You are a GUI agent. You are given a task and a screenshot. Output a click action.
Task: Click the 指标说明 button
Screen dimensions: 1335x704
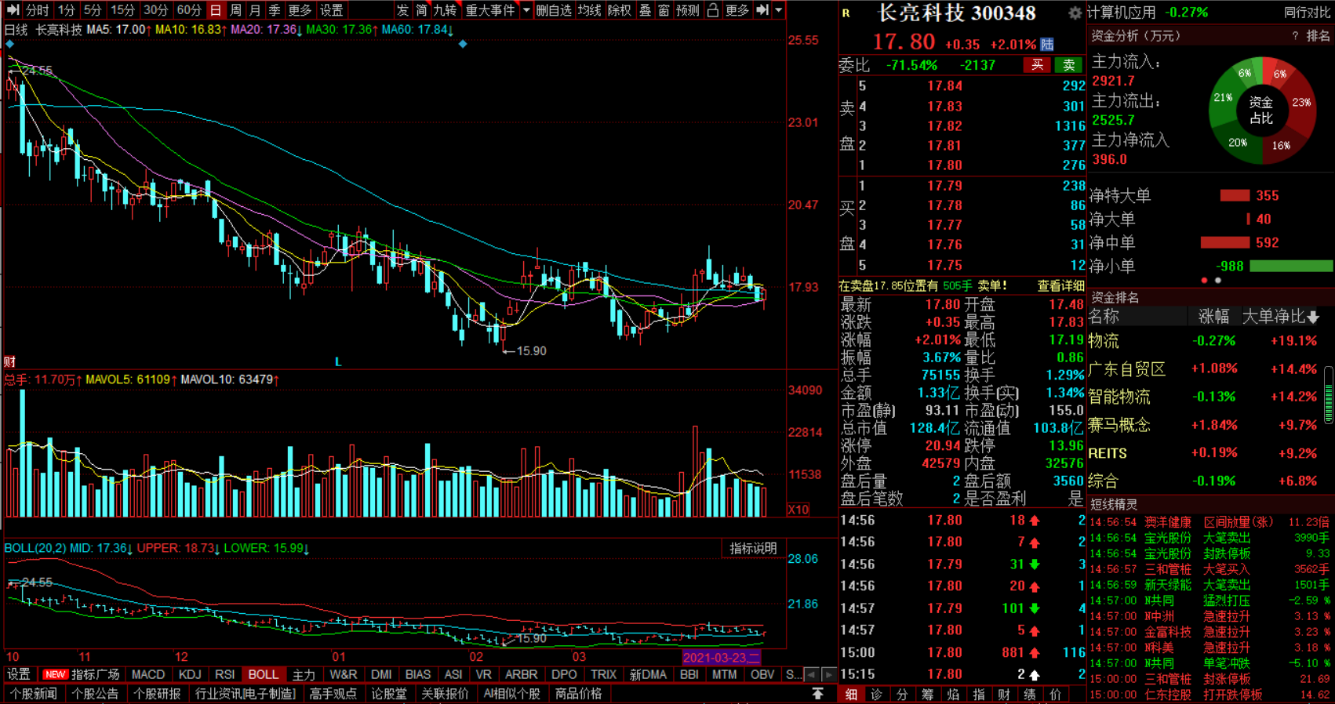click(753, 549)
